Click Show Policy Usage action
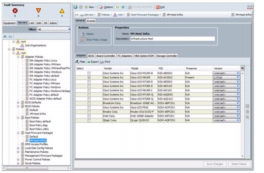The height and width of the screenshot is (173, 264). (94, 39)
